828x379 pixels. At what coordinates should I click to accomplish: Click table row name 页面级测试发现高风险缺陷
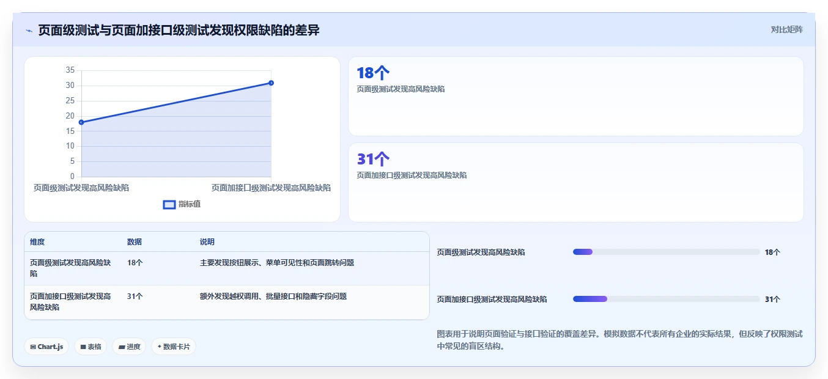[70, 268]
